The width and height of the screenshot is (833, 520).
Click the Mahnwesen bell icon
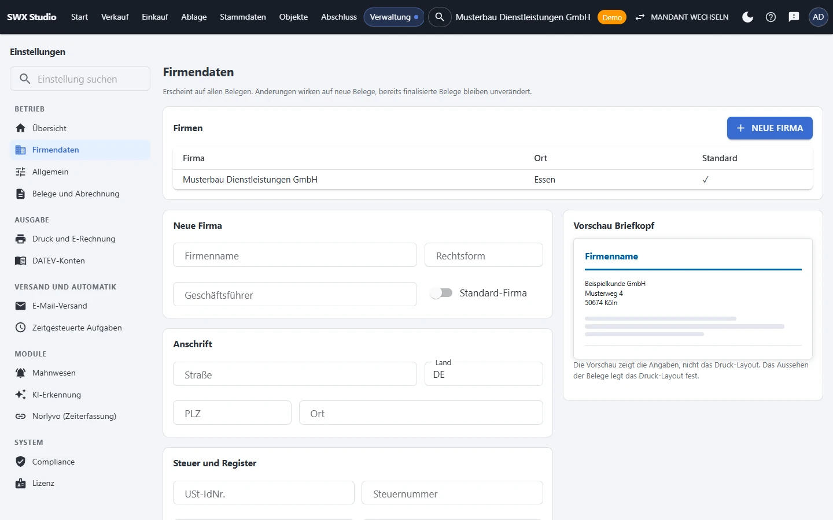pos(21,373)
